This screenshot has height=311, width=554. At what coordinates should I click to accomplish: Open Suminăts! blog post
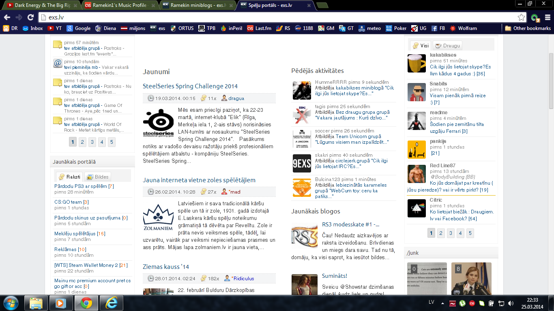pos(335,276)
